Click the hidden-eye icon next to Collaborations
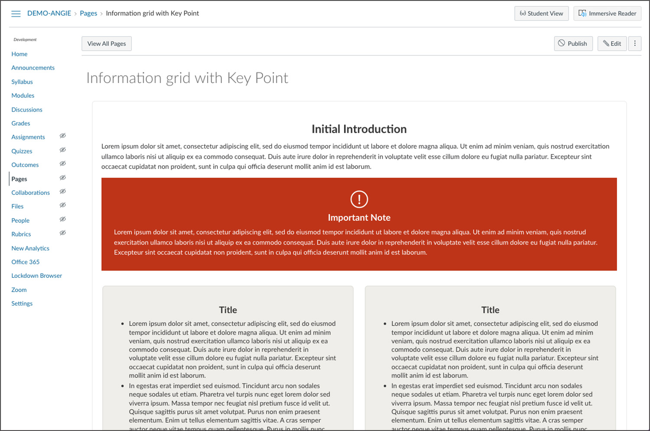650x431 pixels. 62,191
